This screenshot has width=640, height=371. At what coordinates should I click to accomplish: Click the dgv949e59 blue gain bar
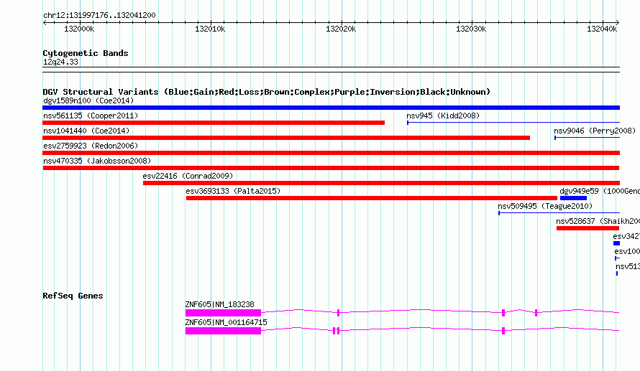click(573, 198)
